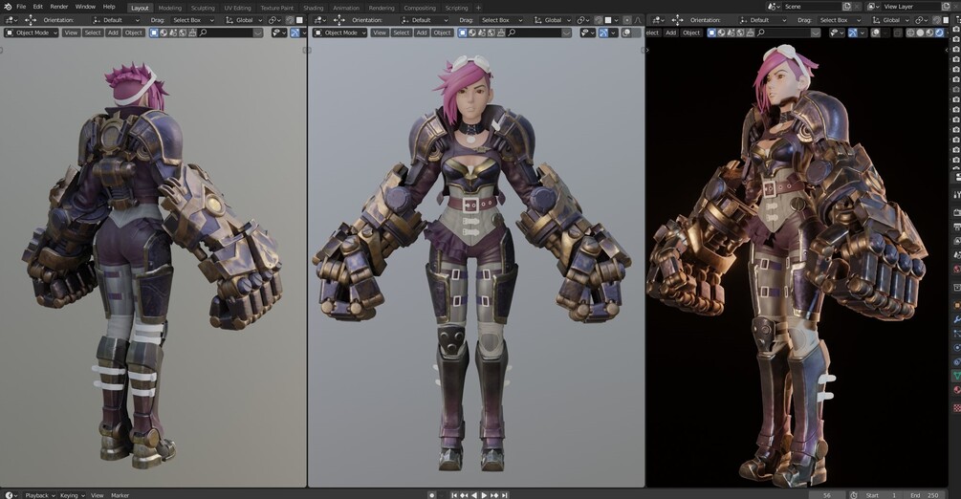Jump to the start frame
The image size is (961, 499).
coord(453,495)
